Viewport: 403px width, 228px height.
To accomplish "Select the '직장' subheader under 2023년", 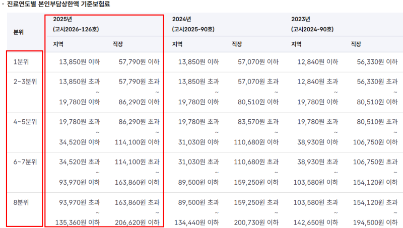I will pos(356,44).
